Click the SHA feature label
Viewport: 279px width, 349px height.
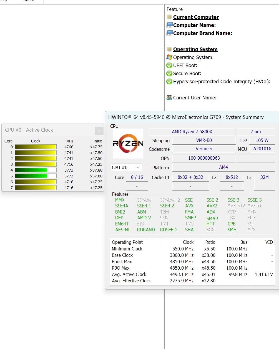click(189, 230)
